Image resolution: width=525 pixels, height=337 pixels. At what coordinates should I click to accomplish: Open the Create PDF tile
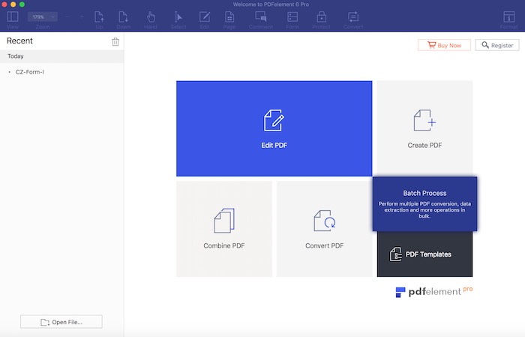coord(424,128)
